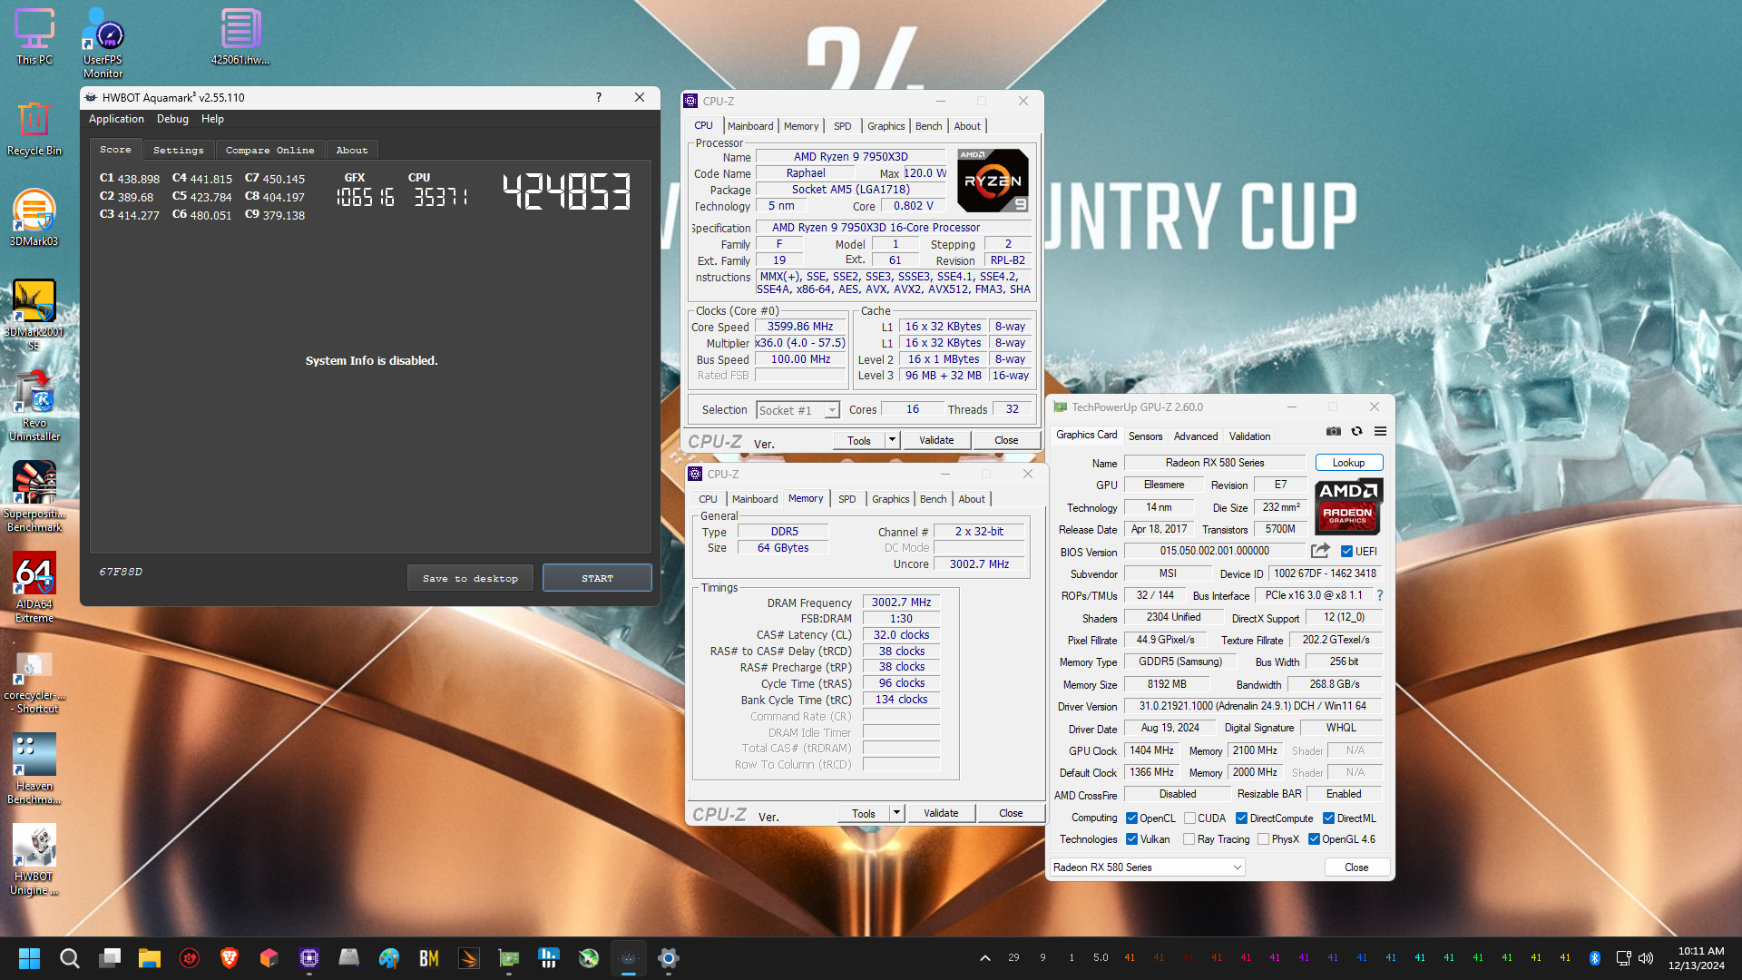Screen dimensions: 1742x980
Task: Switch to Sensors tab in GPU-Z
Action: 1145,436
